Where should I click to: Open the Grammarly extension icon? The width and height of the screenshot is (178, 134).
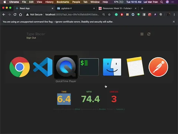point(116,15)
